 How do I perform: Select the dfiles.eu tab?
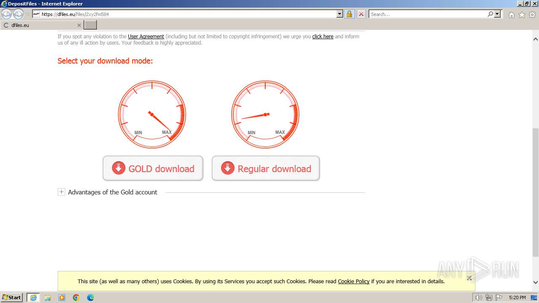[x=42, y=25]
